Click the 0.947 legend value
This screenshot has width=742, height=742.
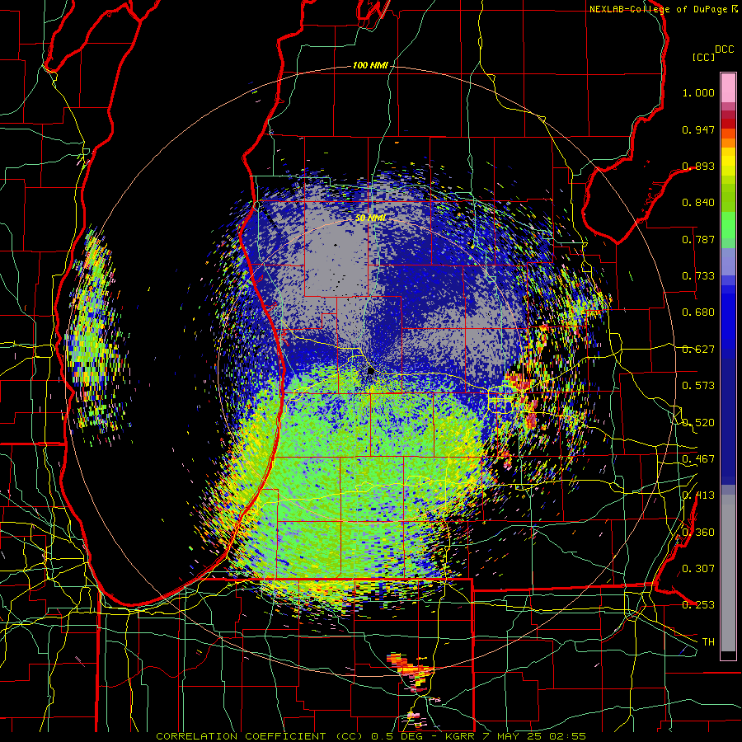698,129
